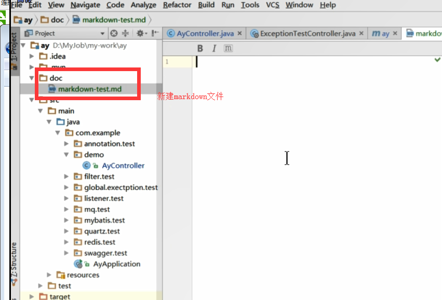442x300 pixels.
Task: Click the green inspection checkmark indicator
Action: point(437,60)
